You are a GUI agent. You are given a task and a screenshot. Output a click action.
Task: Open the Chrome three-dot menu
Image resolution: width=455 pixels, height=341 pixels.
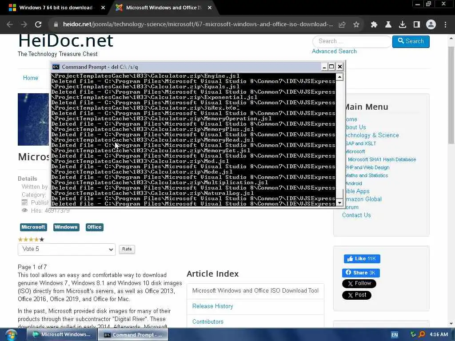[445, 25]
